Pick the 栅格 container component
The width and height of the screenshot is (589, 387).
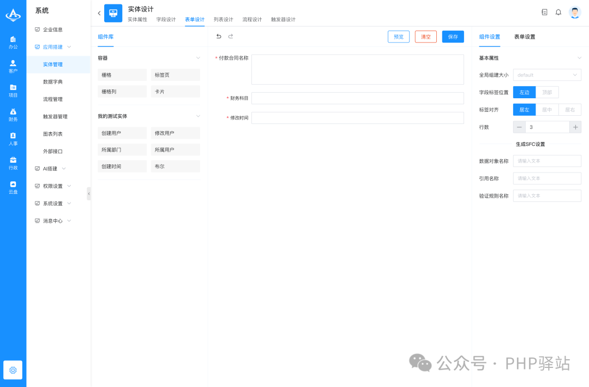(122, 75)
